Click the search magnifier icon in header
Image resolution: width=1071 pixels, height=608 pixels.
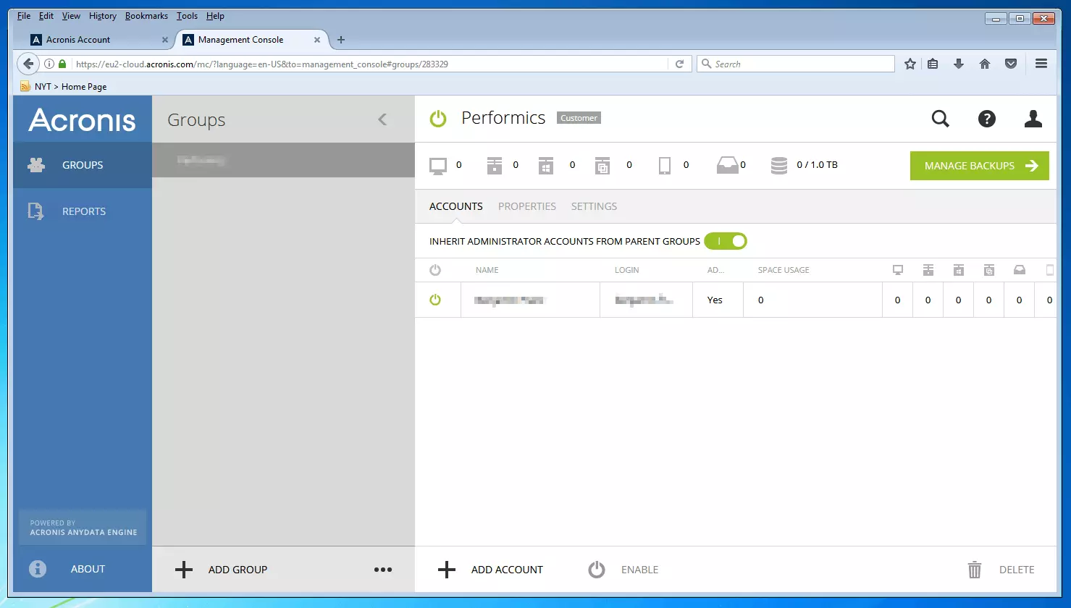pyautogui.click(x=940, y=119)
